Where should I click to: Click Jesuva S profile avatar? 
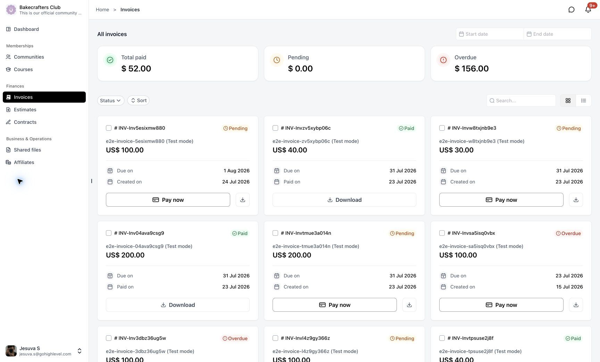pos(11,351)
